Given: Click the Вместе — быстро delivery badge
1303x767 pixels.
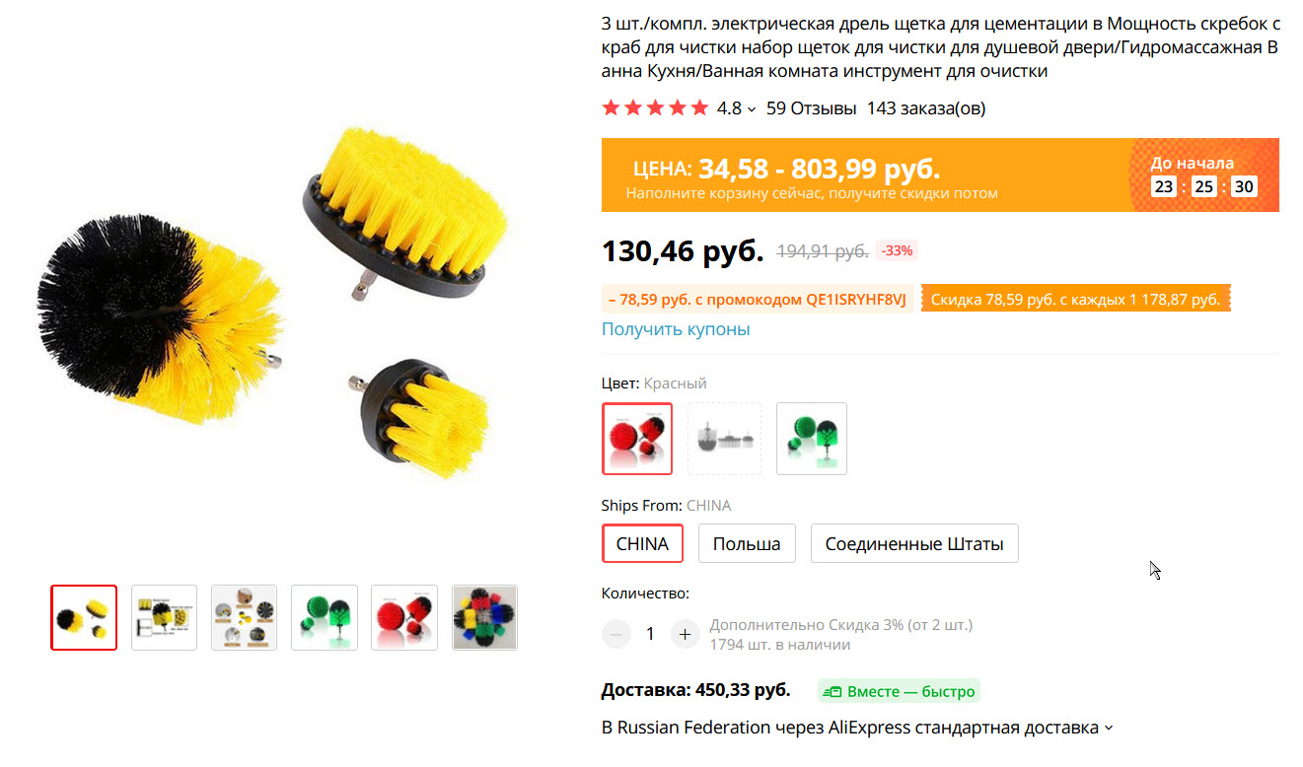Looking at the screenshot, I should pyautogui.click(x=899, y=691).
